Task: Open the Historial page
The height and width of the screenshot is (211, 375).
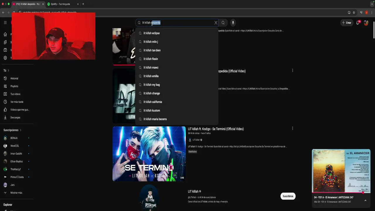Action: click(14, 79)
